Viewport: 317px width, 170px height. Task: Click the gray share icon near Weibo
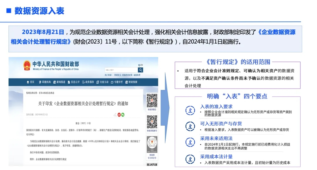coord(115,115)
